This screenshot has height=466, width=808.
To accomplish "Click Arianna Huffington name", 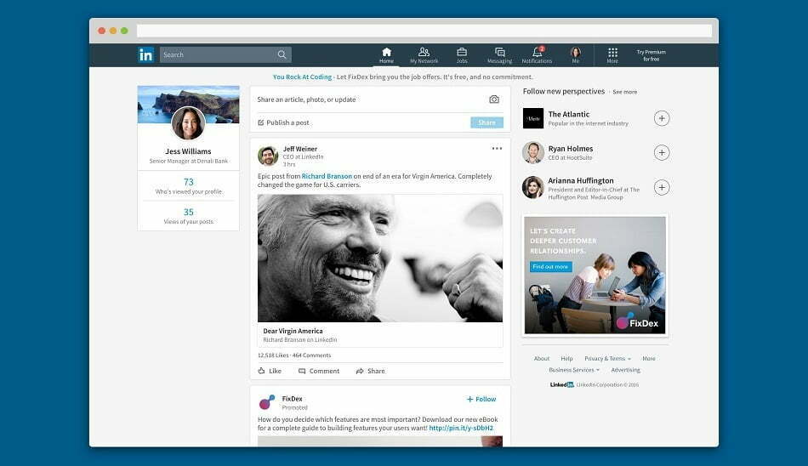I will [x=581, y=181].
